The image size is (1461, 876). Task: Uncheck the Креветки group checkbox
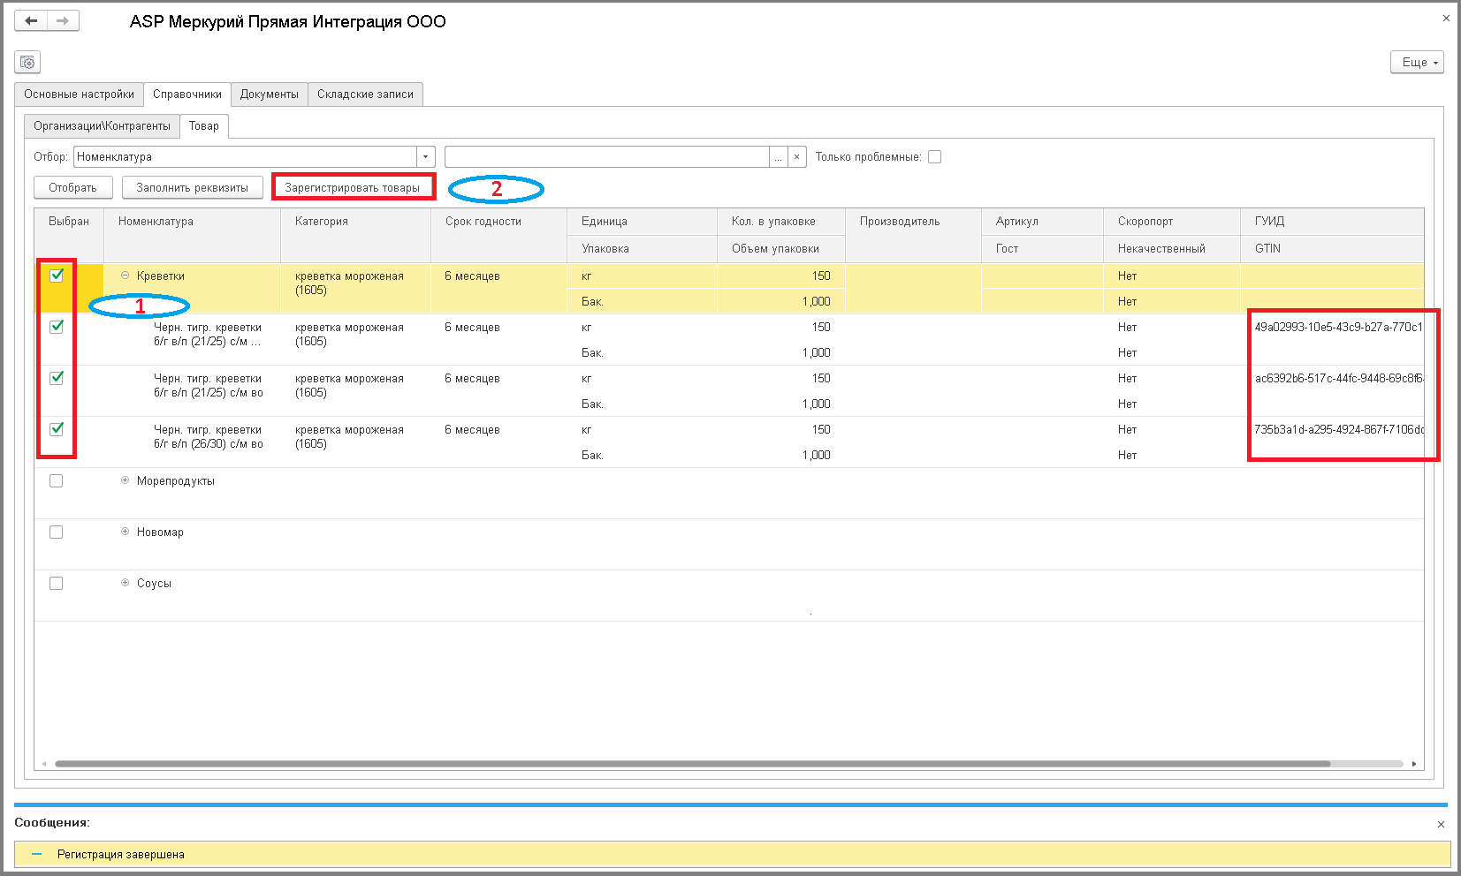click(x=57, y=276)
